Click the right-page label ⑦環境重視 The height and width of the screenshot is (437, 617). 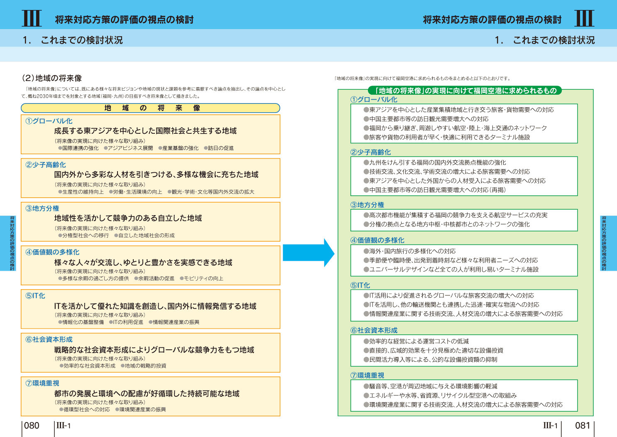(367, 376)
